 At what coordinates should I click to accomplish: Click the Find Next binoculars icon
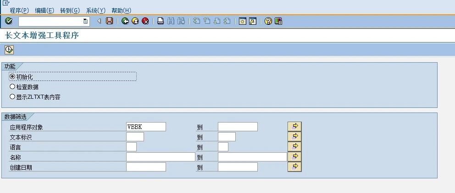181,21
